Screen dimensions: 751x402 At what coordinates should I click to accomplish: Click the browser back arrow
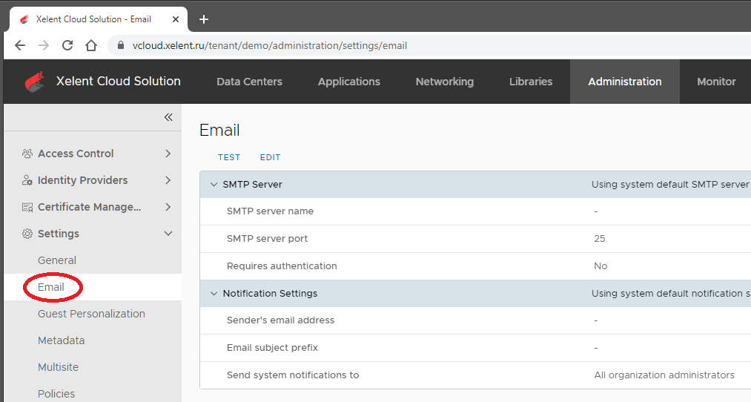[19, 45]
